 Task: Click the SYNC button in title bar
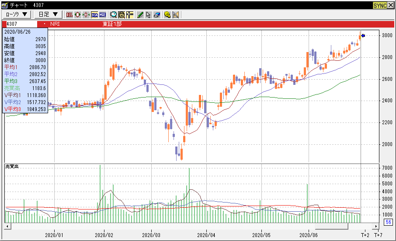pyautogui.click(x=379, y=5)
